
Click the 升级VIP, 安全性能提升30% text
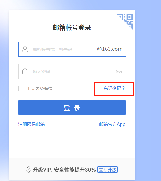[x=64, y=170]
